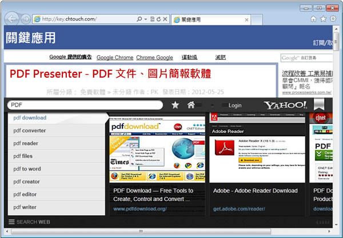Open the 減肥 ad link
The width and height of the screenshot is (343, 238).
(x=220, y=57)
